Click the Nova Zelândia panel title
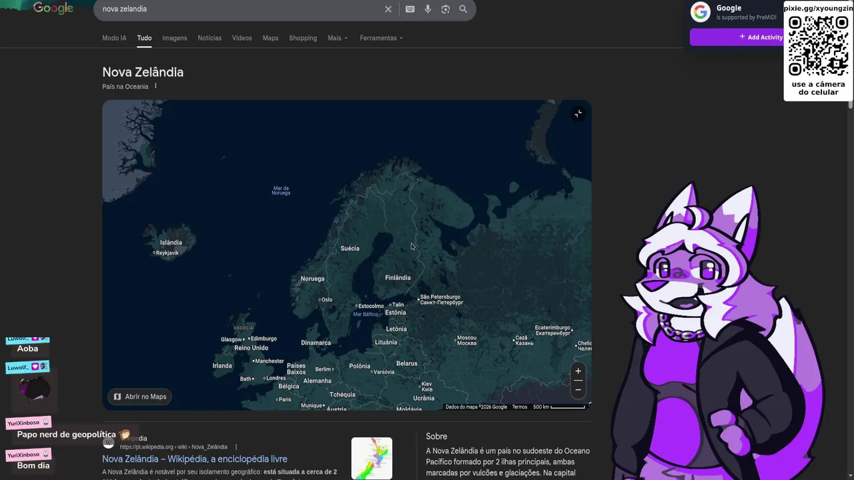The image size is (854, 480). [143, 72]
